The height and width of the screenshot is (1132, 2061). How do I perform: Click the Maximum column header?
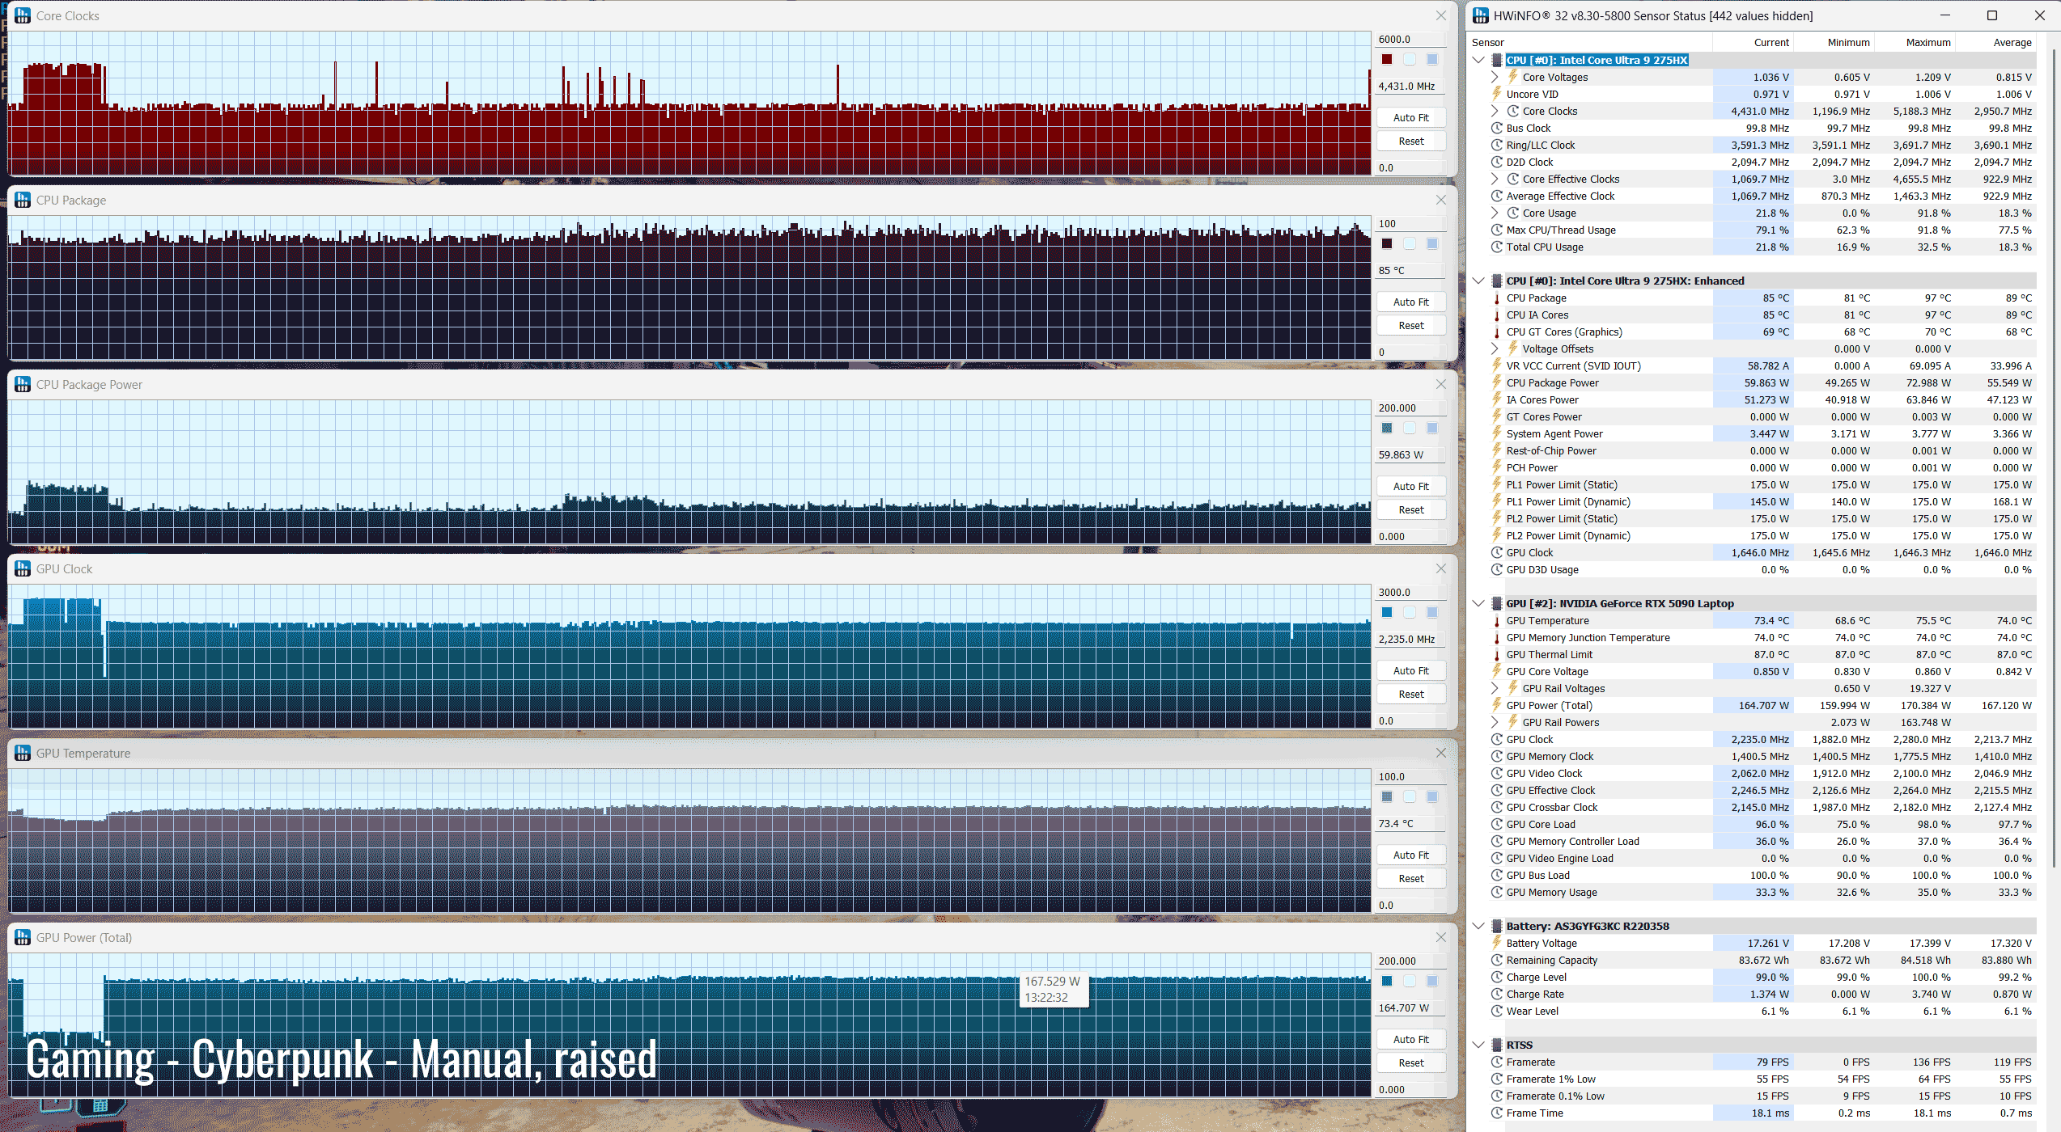[x=1927, y=42]
